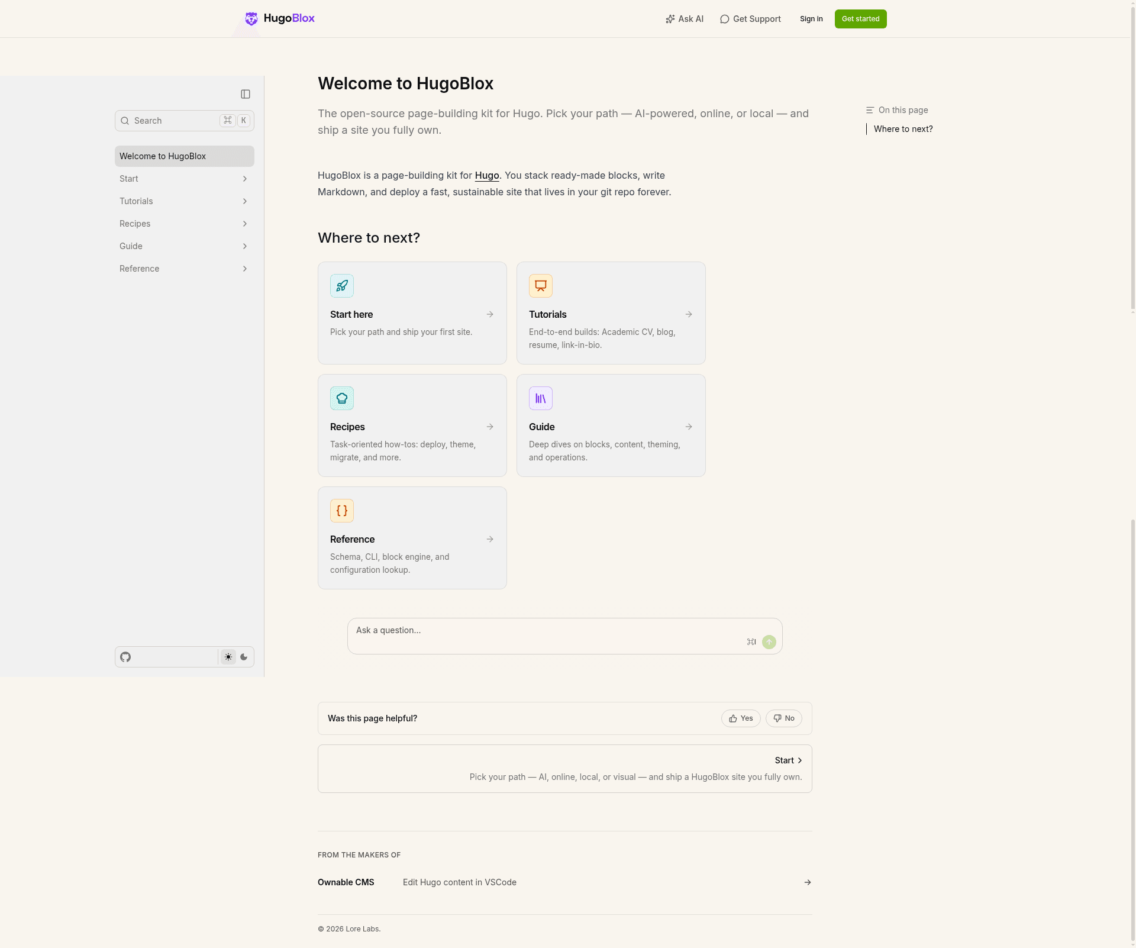Switch to dark theme with moon icon
The width and height of the screenshot is (1136, 948).
coord(244,657)
